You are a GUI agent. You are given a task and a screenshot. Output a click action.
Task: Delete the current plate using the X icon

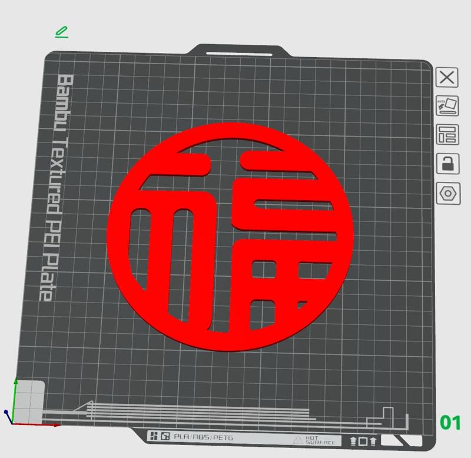tap(447, 77)
